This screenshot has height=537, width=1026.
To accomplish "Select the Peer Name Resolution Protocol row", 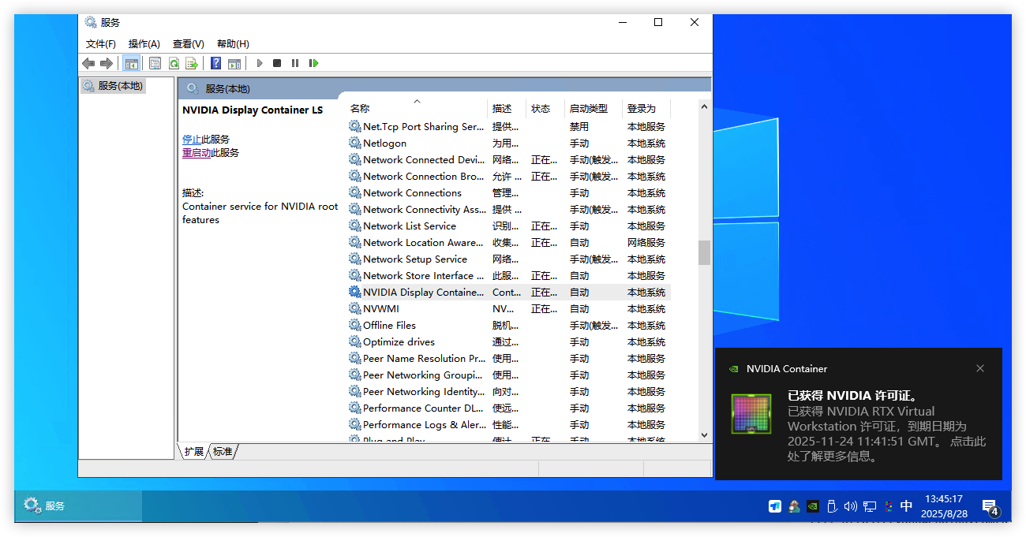I will [x=509, y=358].
